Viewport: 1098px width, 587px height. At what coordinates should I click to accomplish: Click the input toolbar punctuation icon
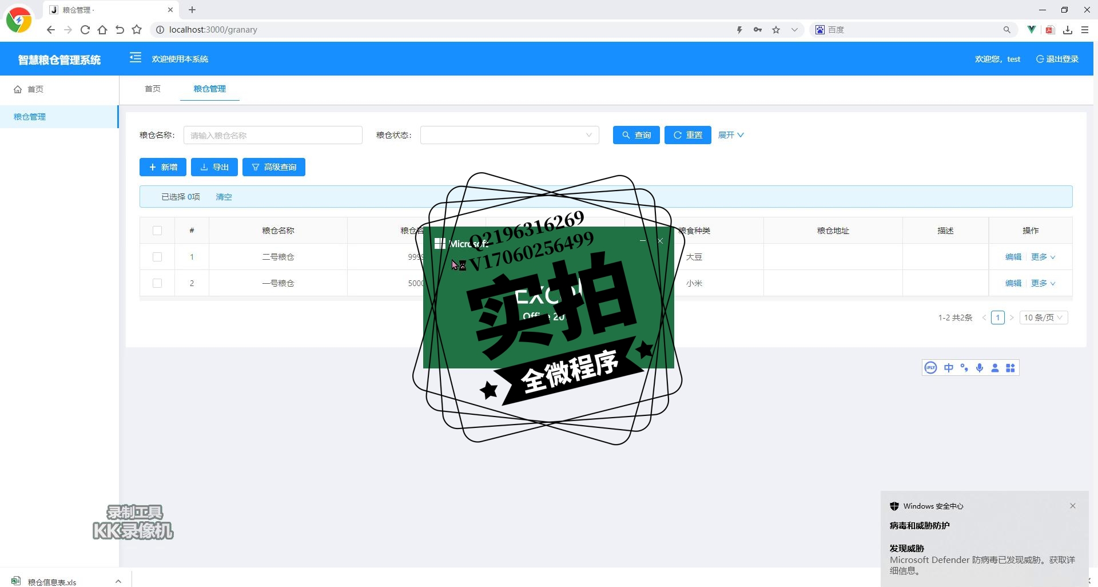964,368
